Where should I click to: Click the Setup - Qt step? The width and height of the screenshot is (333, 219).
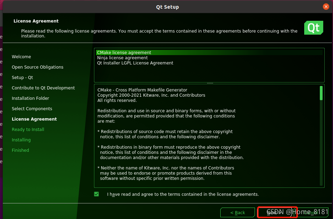[22, 78]
